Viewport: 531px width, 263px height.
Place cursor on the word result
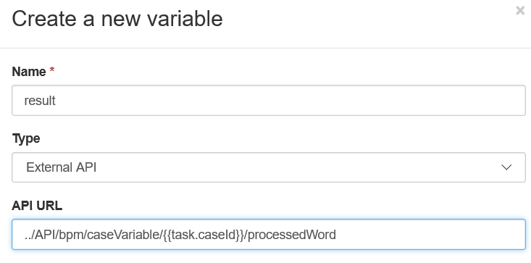tap(40, 101)
